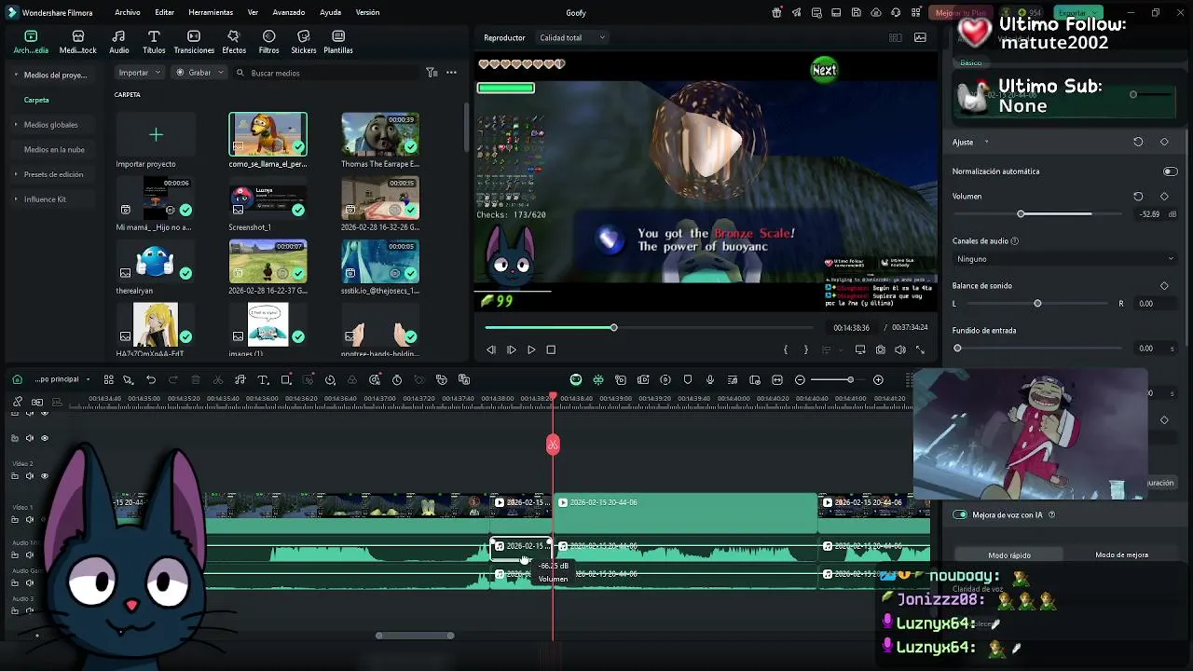Viewport: 1193px width, 671px height.
Task: Select the Modo de mejora button
Action: [1121, 555]
